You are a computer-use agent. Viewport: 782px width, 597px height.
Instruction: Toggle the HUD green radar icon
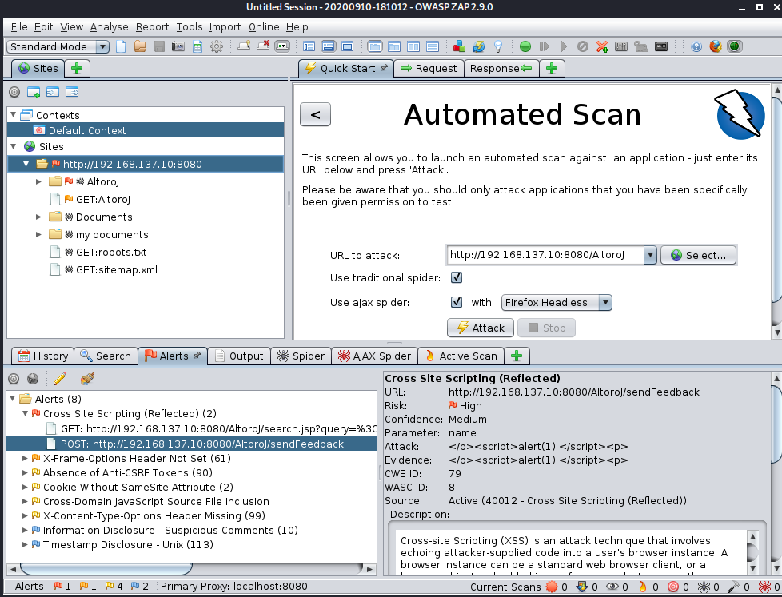(x=734, y=46)
